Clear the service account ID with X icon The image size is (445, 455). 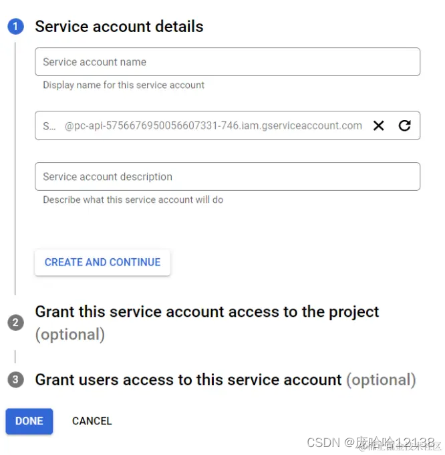[x=378, y=125]
